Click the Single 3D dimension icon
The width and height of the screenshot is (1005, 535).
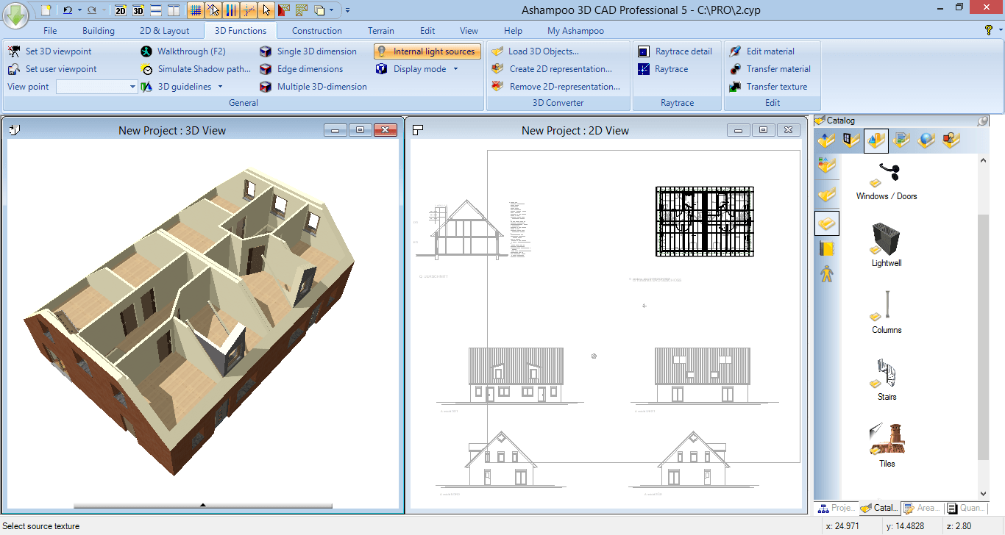point(265,51)
